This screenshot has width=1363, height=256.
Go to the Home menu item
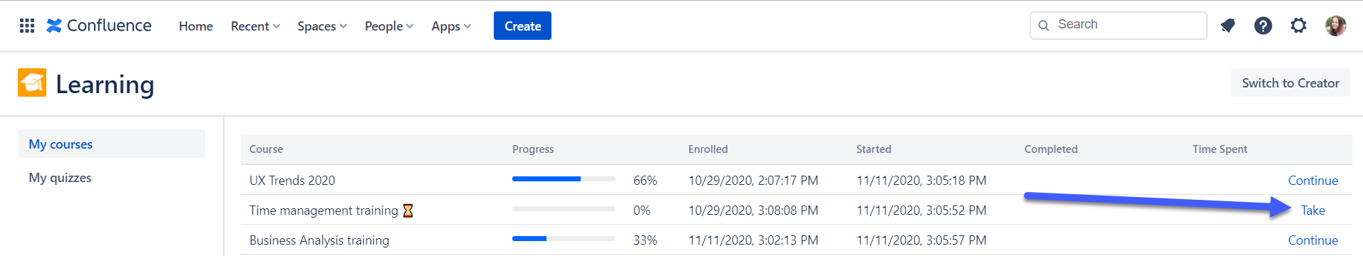tap(196, 26)
